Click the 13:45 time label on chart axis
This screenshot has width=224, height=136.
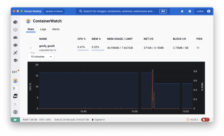pyautogui.click(x=83, y=111)
